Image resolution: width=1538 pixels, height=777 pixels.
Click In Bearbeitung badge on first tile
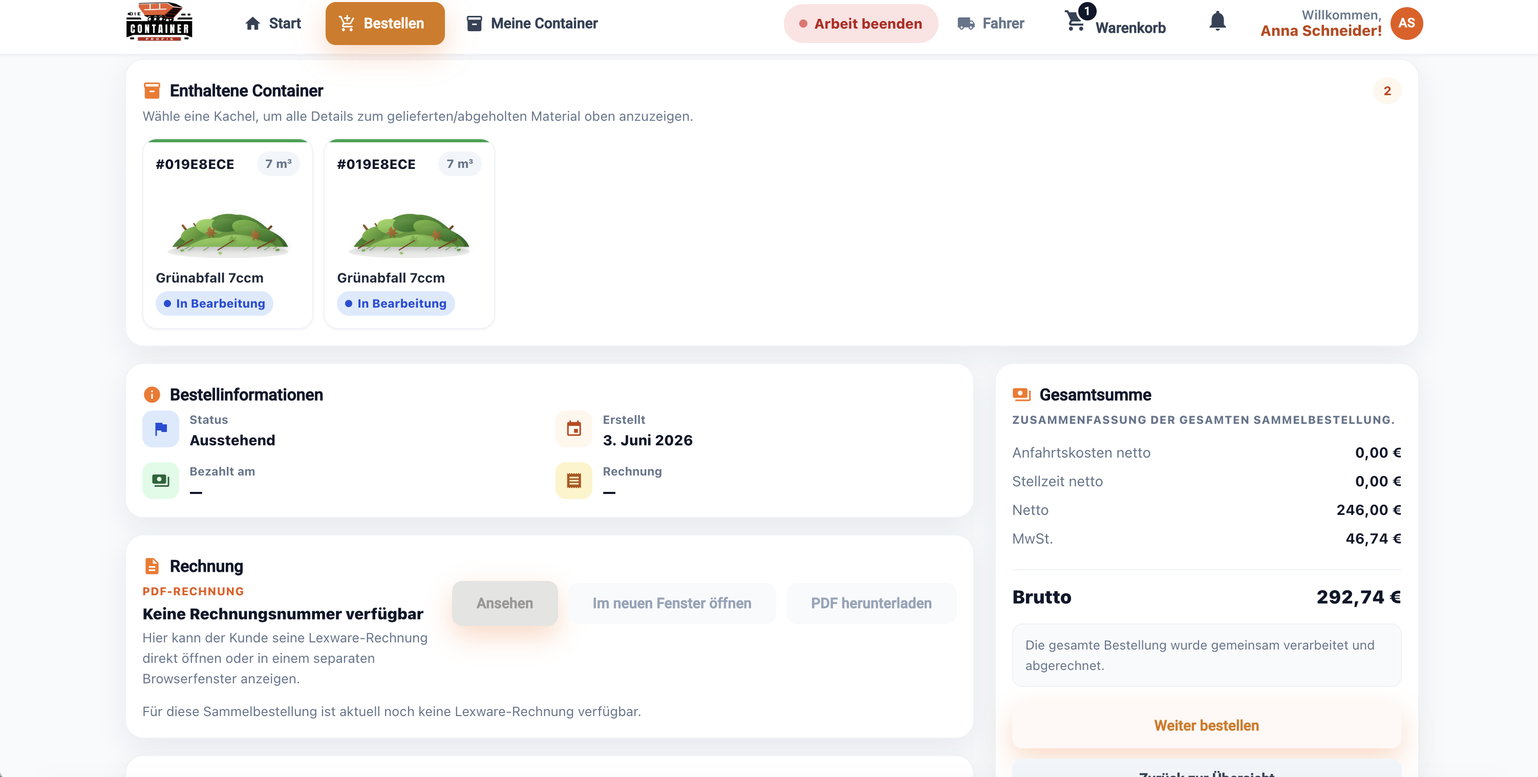(215, 303)
